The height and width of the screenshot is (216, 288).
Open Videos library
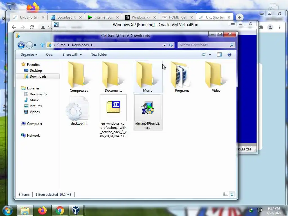pos(35,112)
